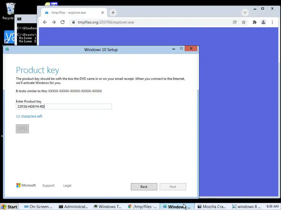Switch to windows 8 taskbar item
This screenshot has height=210, width=281.
246,207
